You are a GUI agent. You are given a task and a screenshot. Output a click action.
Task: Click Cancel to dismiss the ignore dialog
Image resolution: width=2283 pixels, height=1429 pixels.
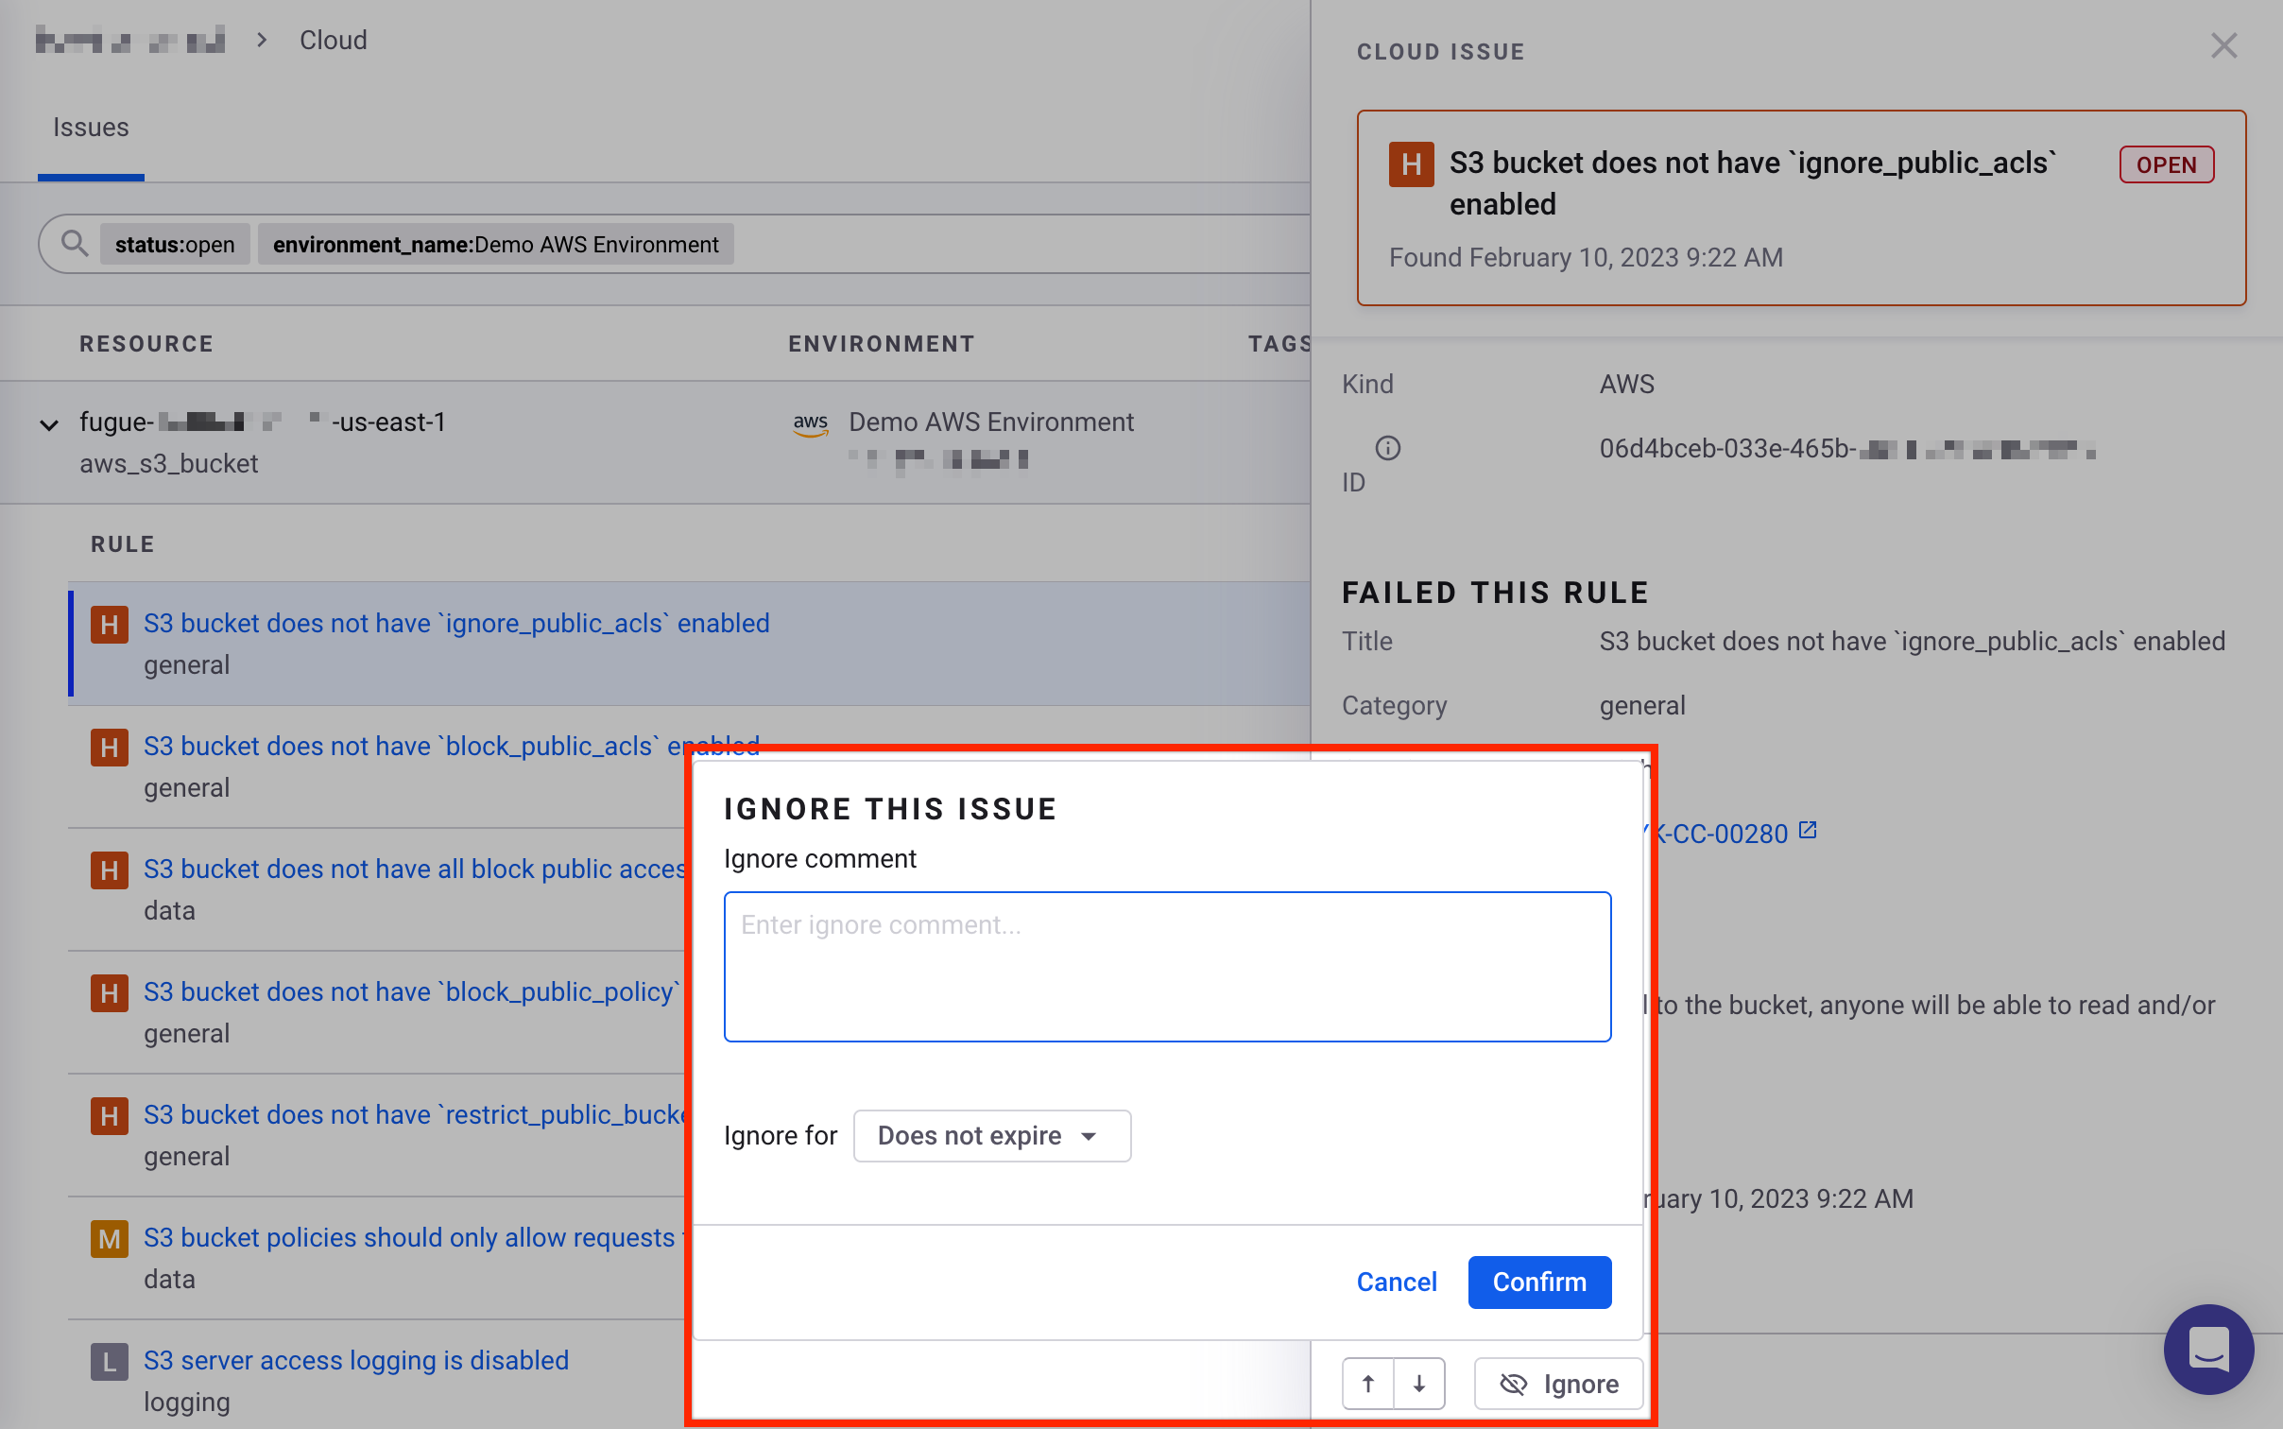1397,1282
